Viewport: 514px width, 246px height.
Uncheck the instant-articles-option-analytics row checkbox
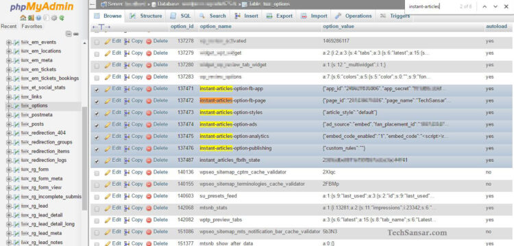tap(97, 137)
